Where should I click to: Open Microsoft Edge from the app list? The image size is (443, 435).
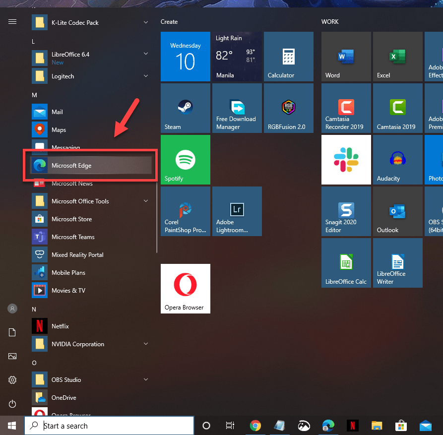coord(91,166)
